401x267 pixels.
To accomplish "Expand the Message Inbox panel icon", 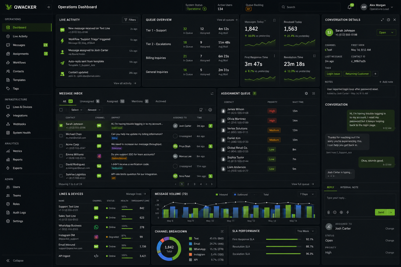I will [212, 93].
